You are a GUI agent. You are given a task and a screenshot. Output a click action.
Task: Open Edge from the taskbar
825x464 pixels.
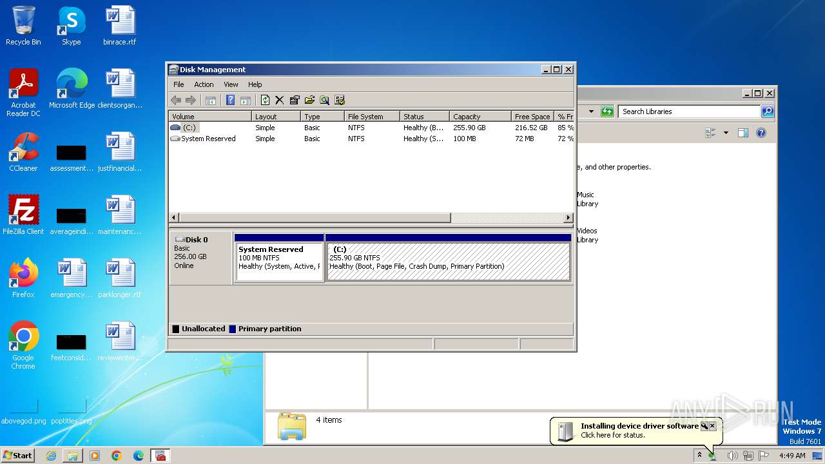pyautogui.click(x=139, y=456)
